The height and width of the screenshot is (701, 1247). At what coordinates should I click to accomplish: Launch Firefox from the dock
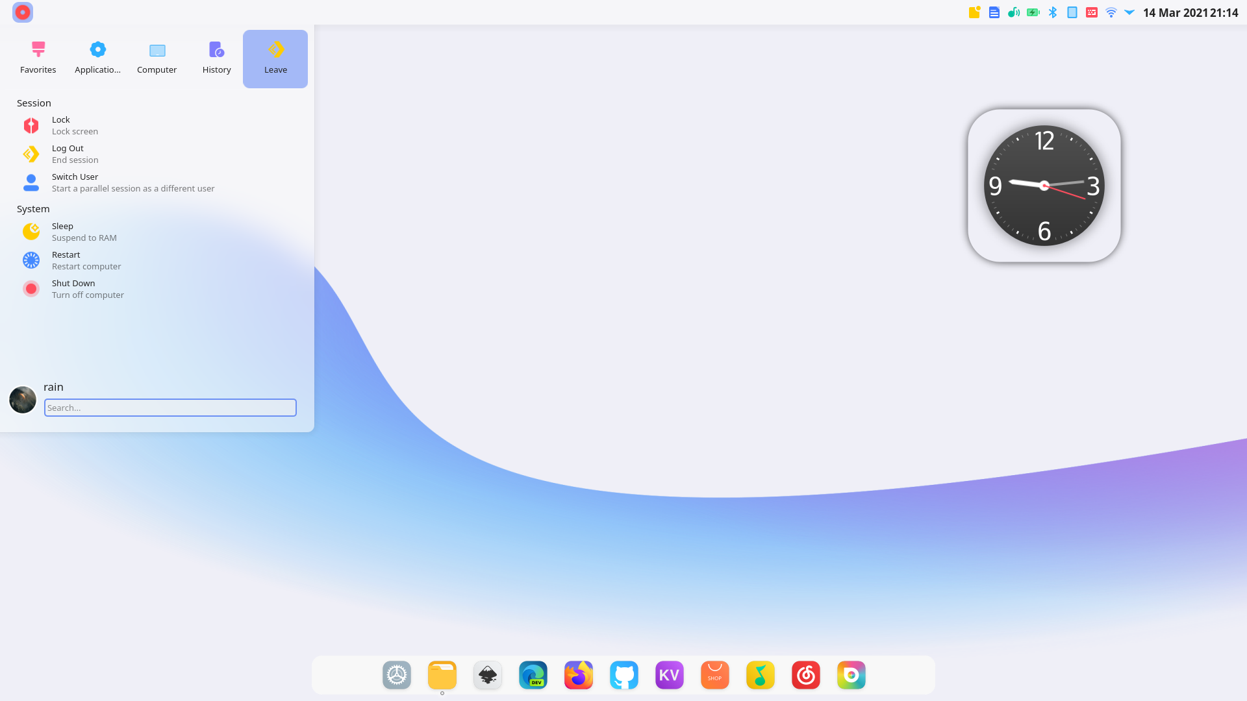pyautogui.click(x=578, y=675)
